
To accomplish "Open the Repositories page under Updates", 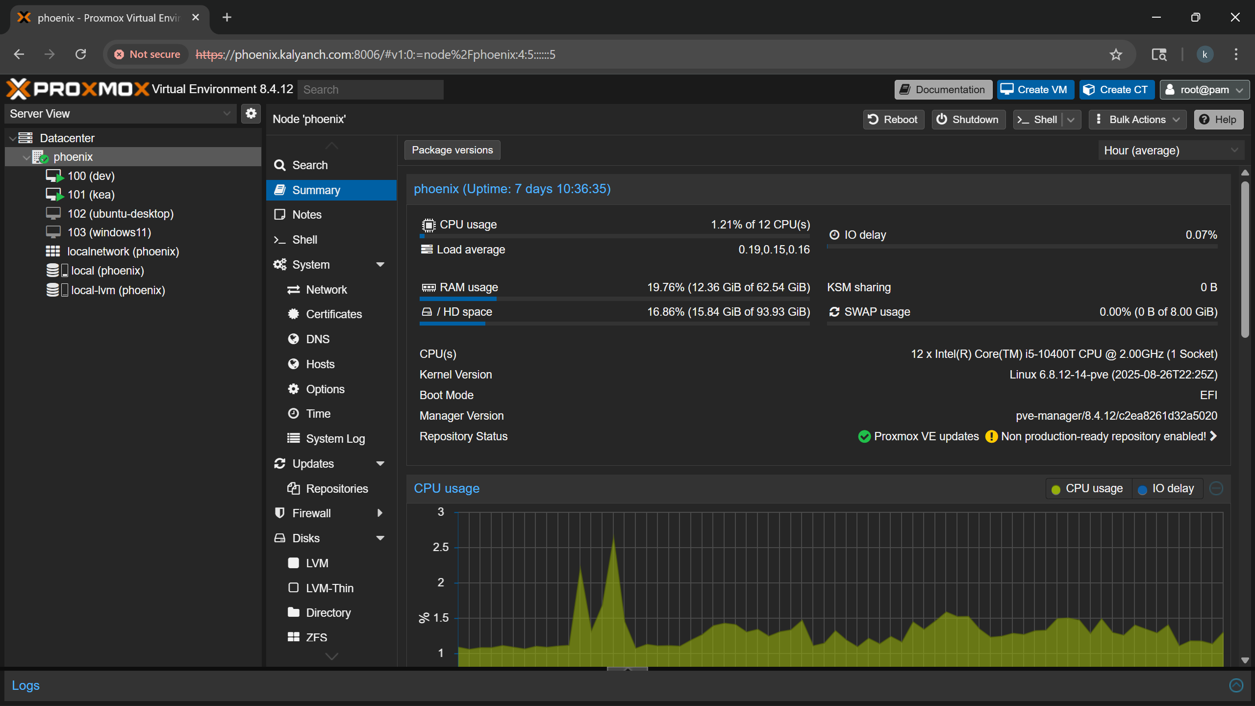I will point(337,488).
